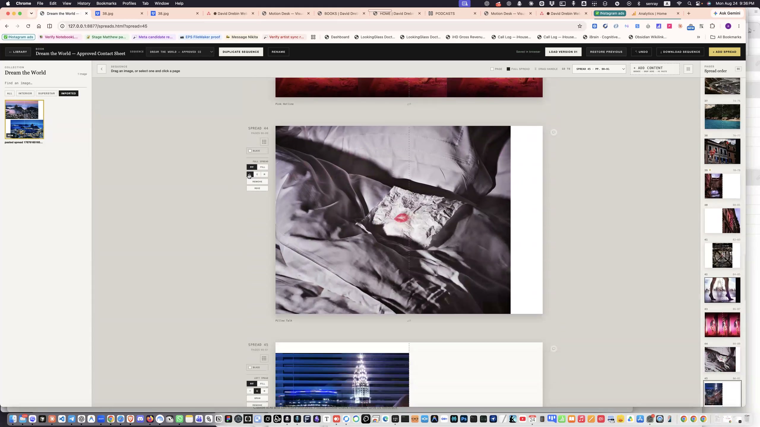Click the Spread 45 drag handle grid icon
The image size is (760, 427).
264,359
